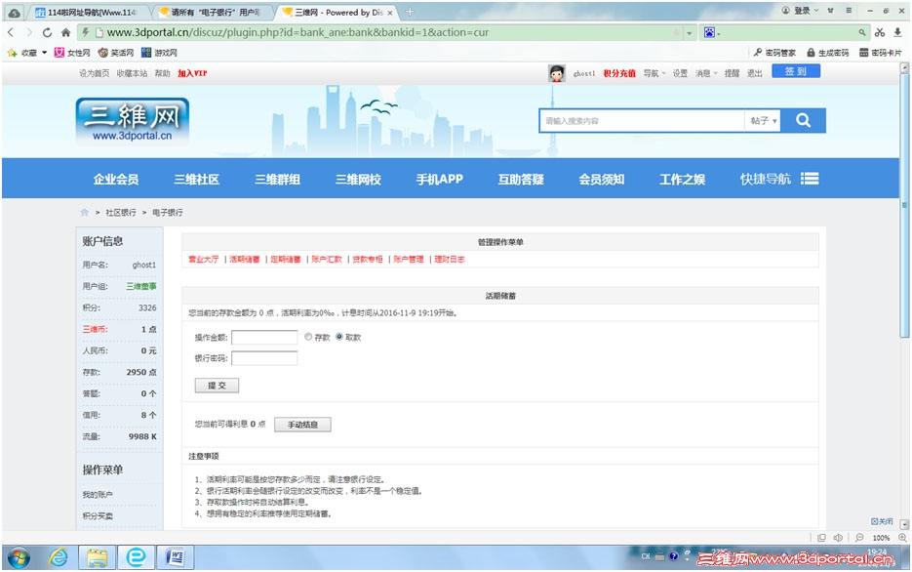Open the 工作之娱 navigation menu
This screenshot has height=572, width=912.
[x=682, y=180]
